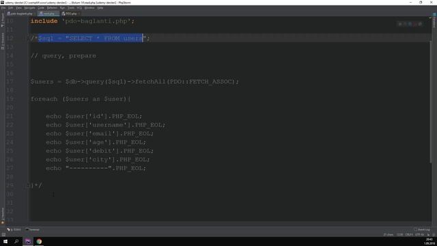Click the echo $user['email'] line
Viewport: 437px width, 246px height.
[100, 134]
